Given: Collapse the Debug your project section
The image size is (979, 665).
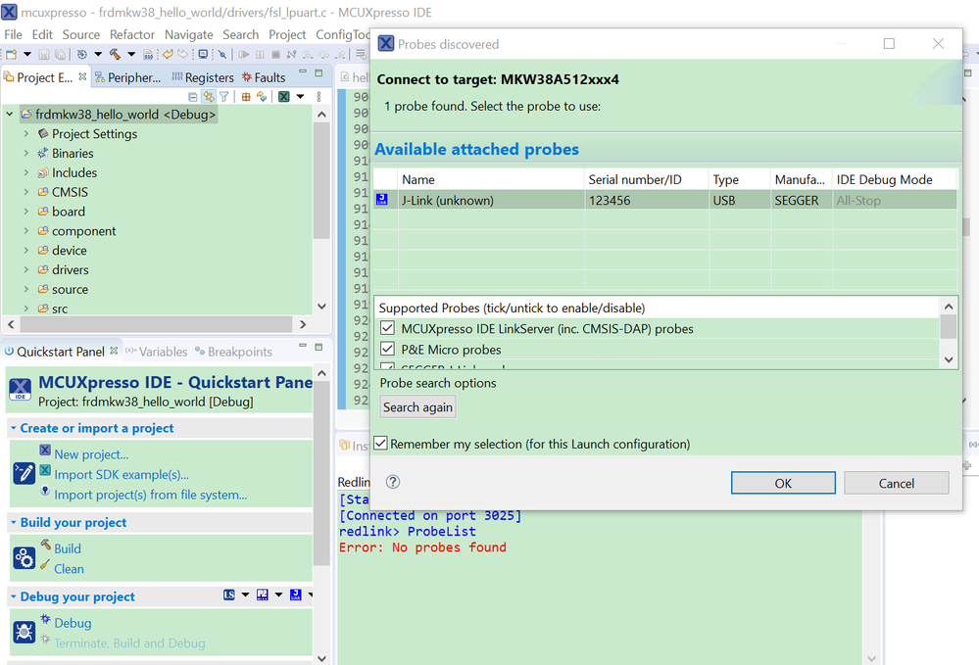Looking at the screenshot, I should pyautogui.click(x=13, y=596).
